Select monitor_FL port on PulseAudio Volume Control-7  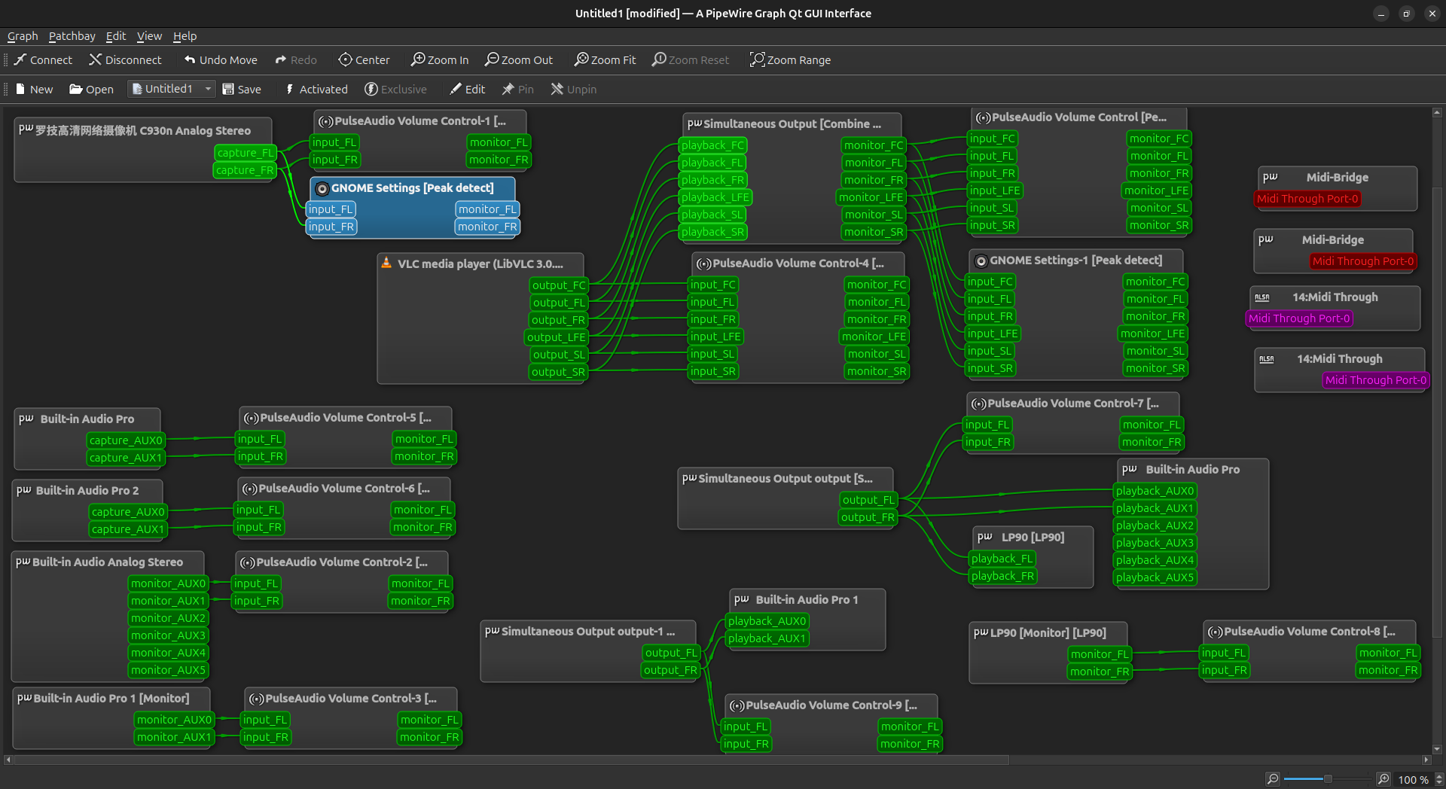pos(1152,425)
